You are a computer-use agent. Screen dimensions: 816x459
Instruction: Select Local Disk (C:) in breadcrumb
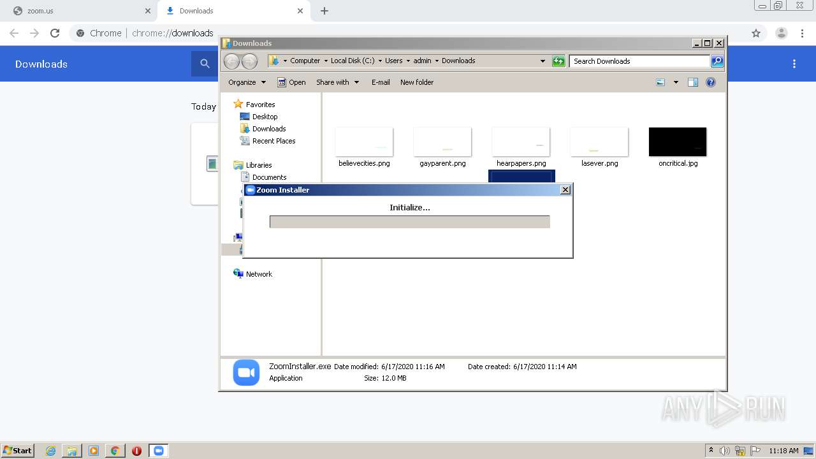click(x=353, y=61)
